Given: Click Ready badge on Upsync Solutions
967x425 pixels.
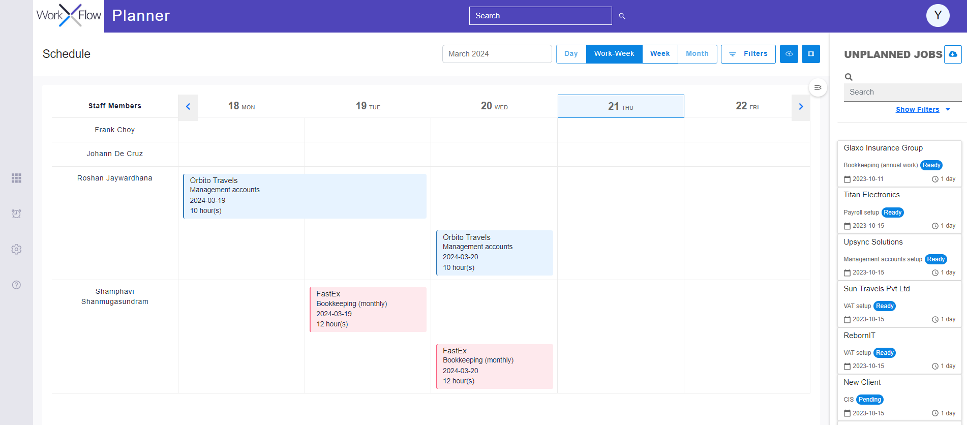Looking at the screenshot, I should tap(936, 259).
